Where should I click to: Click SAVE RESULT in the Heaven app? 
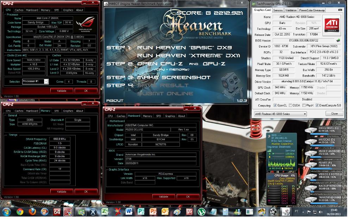pos(163,85)
